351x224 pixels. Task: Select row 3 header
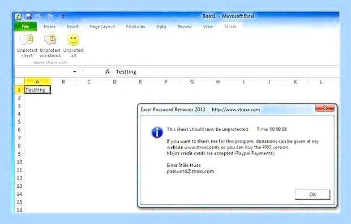pyautogui.click(x=19, y=106)
